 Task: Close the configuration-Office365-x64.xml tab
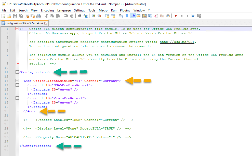pyautogui.click(x=46, y=23)
